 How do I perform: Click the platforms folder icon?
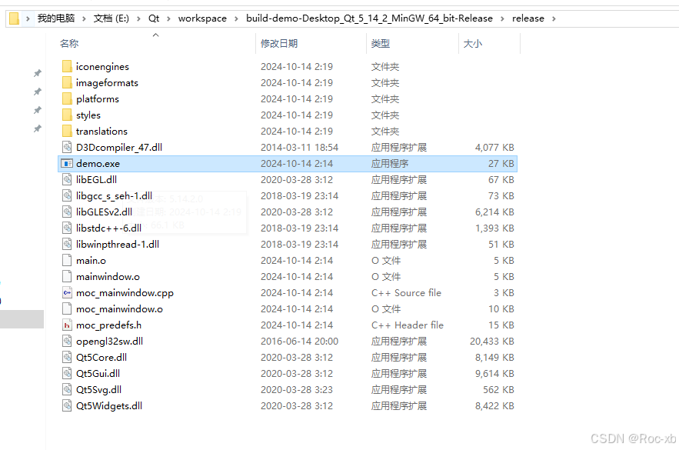[x=67, y=98]
